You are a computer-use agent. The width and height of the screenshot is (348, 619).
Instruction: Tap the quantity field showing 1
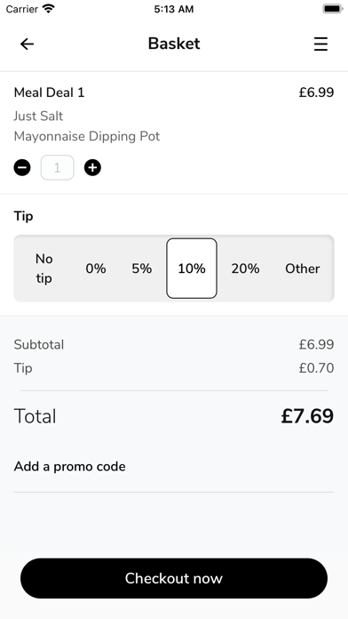[x=57, y=168]
